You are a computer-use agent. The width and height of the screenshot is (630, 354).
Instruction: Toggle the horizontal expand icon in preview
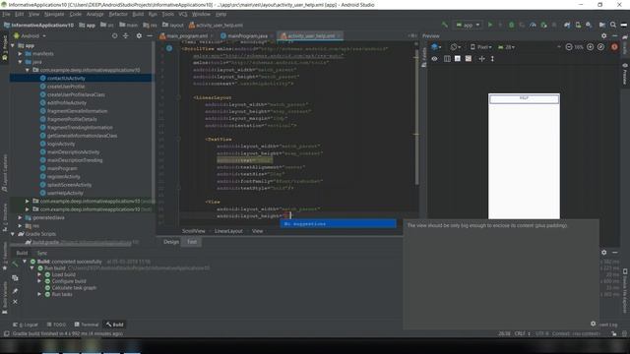481,59
